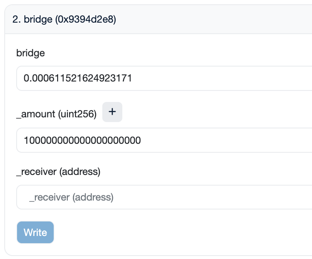Click into the _amount (uint256) input
Image resolution: width=312 pixels, height=259 pixels.
[164, 140]
